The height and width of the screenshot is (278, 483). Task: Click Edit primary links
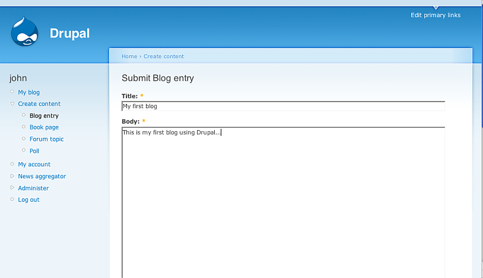(435, 15)
